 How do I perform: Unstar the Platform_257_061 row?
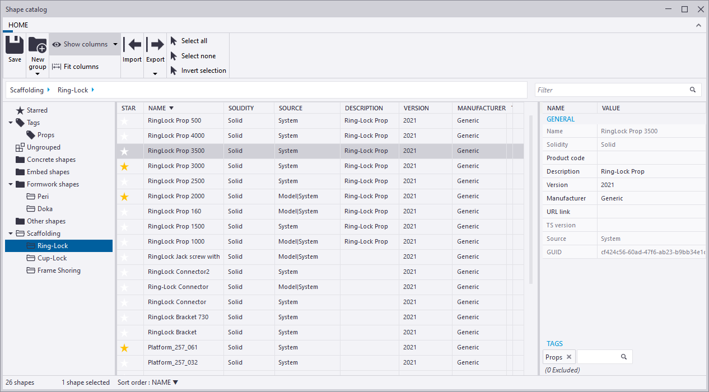coord(124,348)
